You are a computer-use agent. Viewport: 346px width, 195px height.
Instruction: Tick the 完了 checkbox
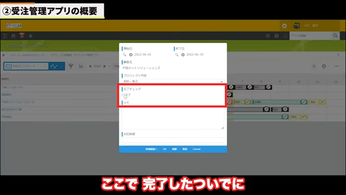coord(123,95)
